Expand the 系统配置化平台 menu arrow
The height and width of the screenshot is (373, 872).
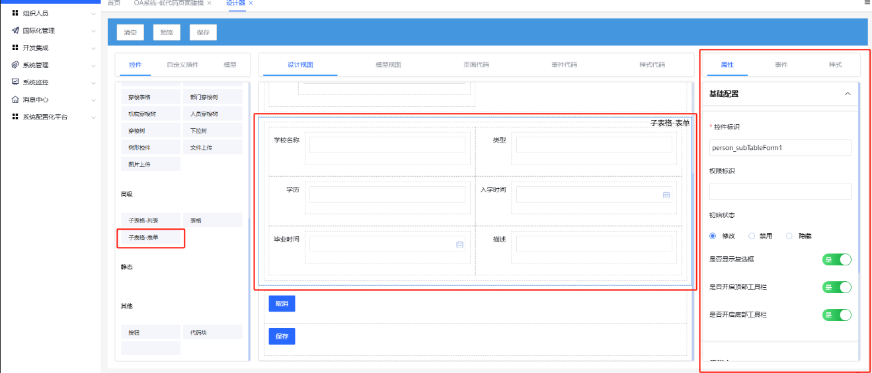click(94, 118)
